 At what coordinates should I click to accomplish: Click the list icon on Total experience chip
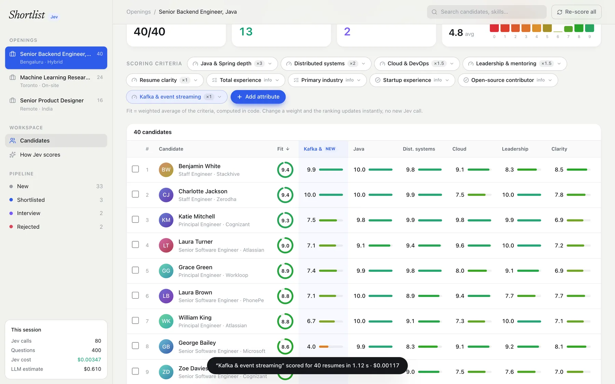(x=215, y=80)
